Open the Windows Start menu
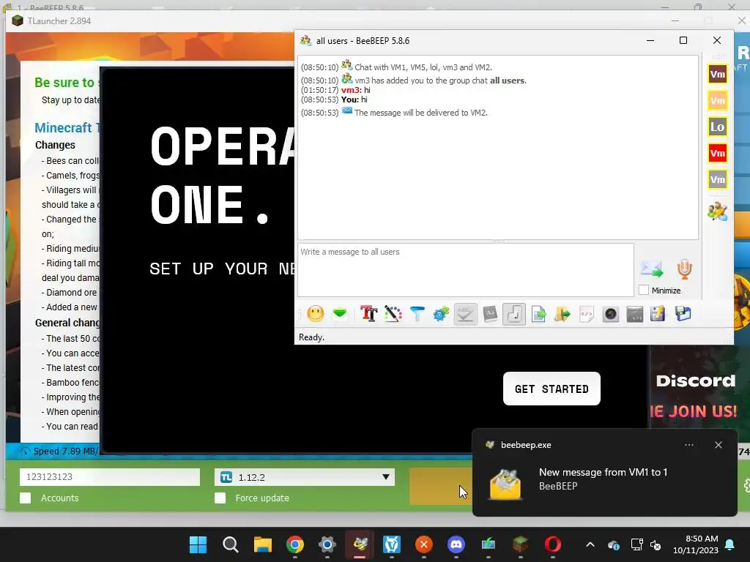The image size is (750, 562). click(x=198, y=544)
